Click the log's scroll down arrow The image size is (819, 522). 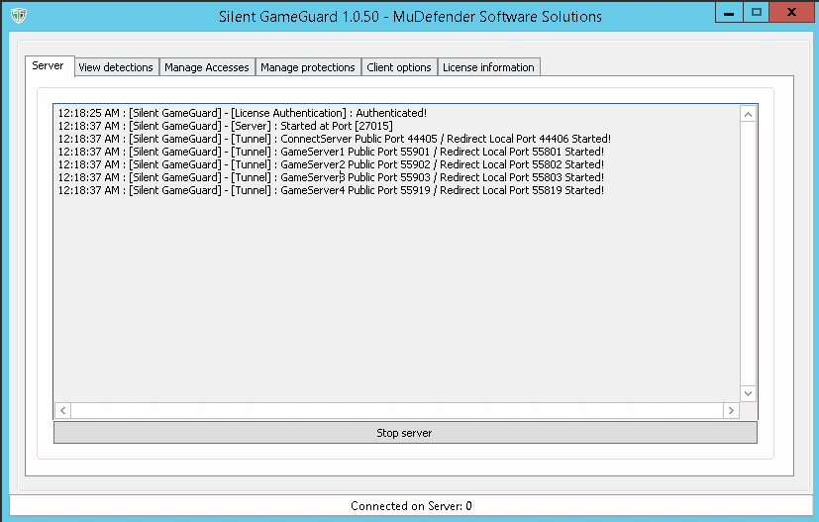pos(748,393)
